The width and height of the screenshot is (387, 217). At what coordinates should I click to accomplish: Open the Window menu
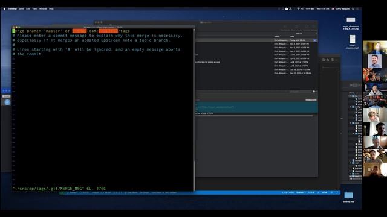[x=43, y=8]
